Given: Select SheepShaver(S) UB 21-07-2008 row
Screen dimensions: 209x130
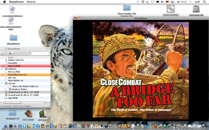Looking at the screenshot, I should tap(25, 95).
